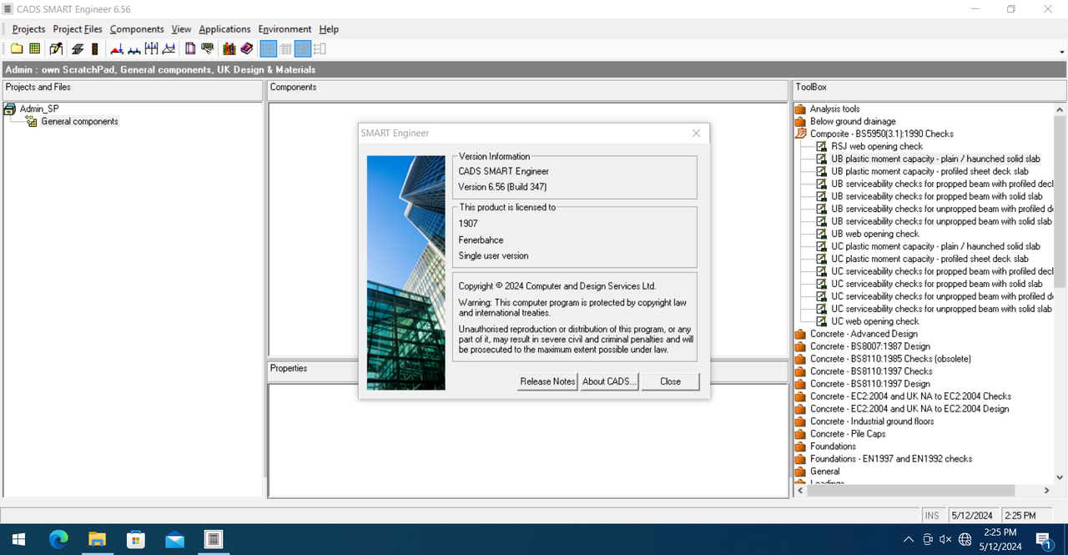Click the single-support point load toolbar icon
1068x555 pixels.
point(117,49)
